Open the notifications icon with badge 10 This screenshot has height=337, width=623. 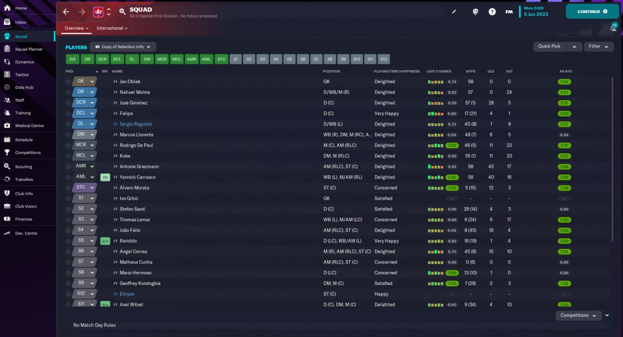(x=613, y=28)
